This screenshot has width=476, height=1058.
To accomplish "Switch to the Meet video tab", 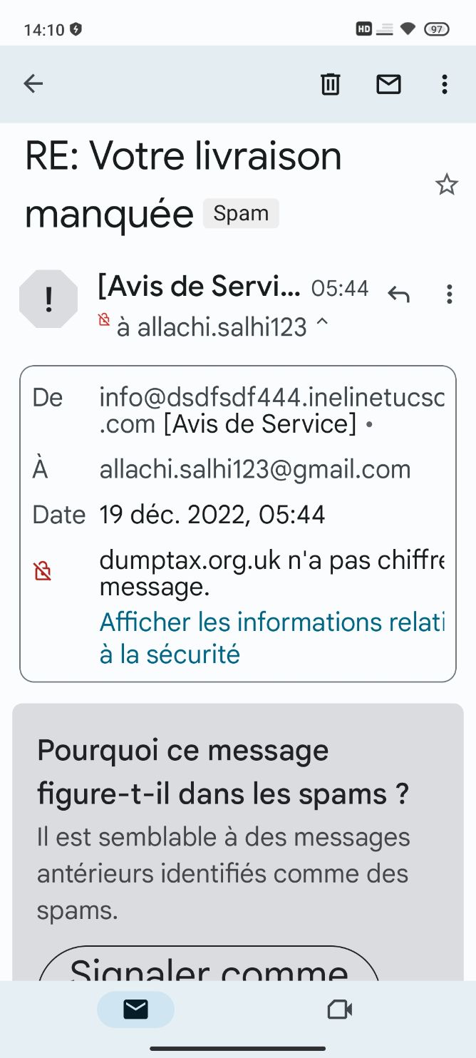I will click(x=339, y=1010).
